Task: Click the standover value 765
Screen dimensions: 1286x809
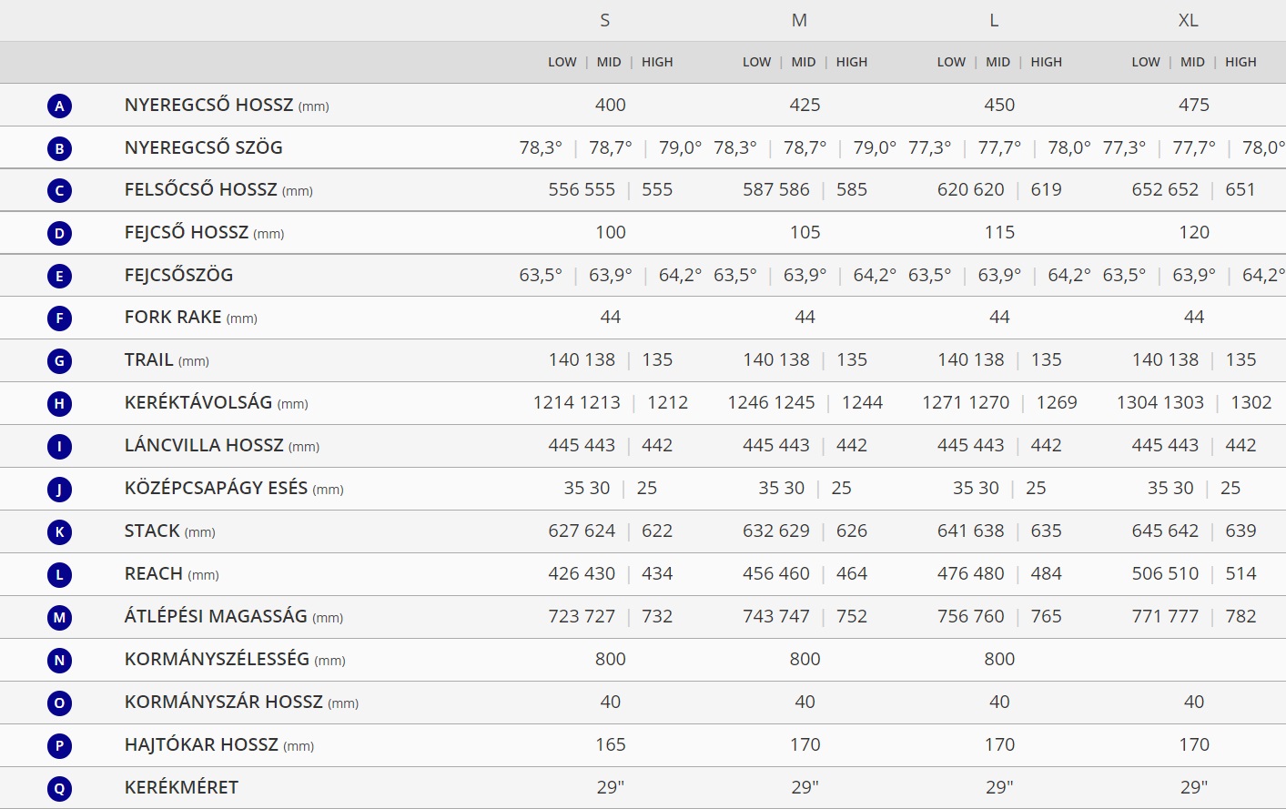Action: point(1047,616)
